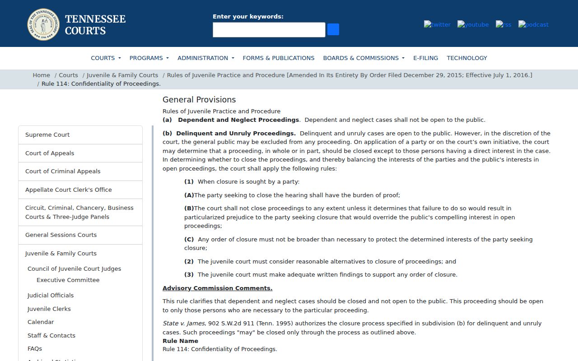Expand the PROGRAMS dropdown menu

click(x=149, y=58)
